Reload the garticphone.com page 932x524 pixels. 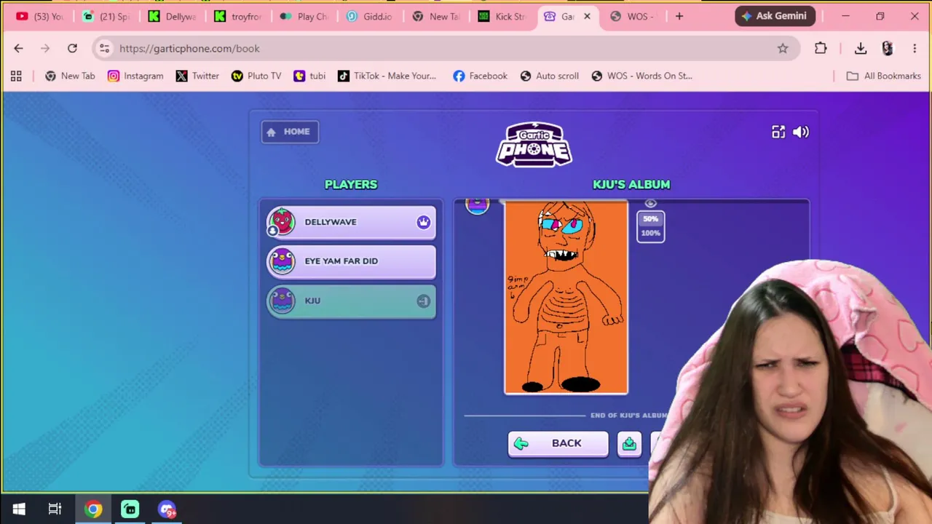pyautogui.click(x=72, y=49)
